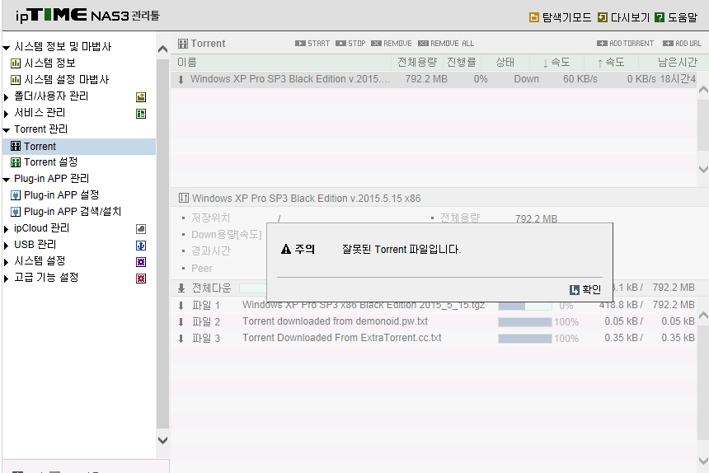The image size is (709, 473).
Task: Expand USB 관리 section
Action: pos(7,246)
